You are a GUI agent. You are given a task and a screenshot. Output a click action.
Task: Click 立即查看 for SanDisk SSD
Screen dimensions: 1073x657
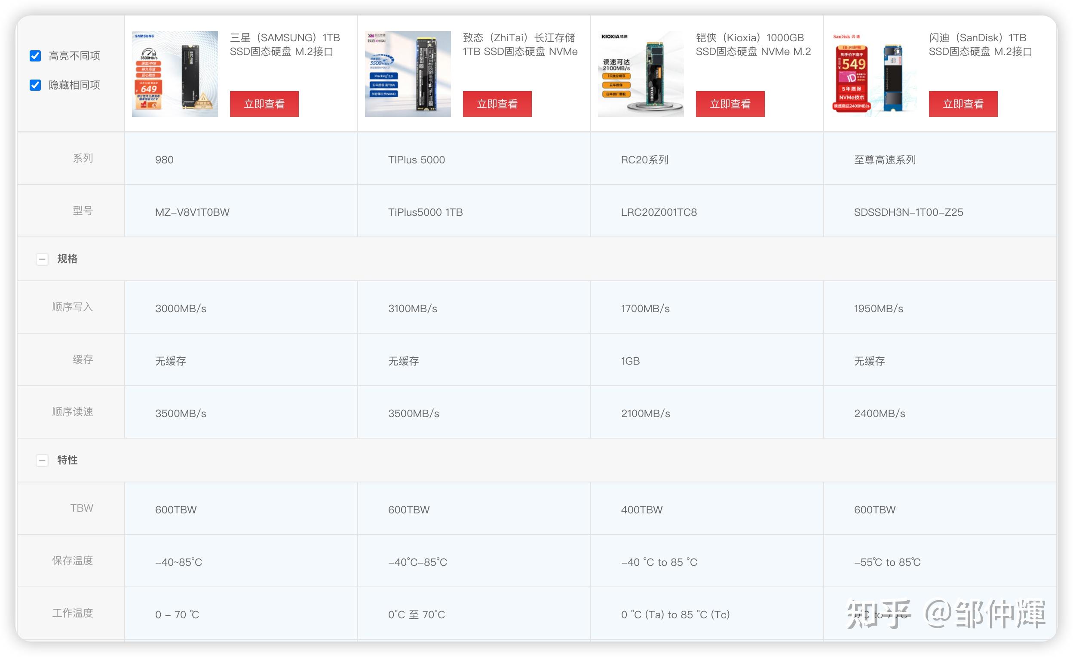coord(963,104)
